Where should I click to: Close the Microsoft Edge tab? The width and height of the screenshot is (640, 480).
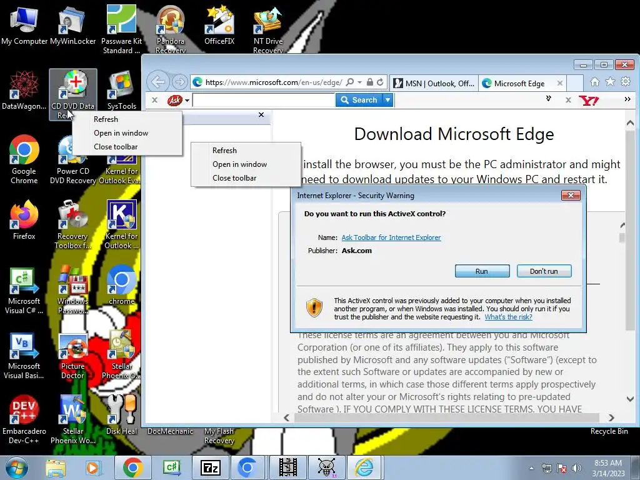[559, 83]
